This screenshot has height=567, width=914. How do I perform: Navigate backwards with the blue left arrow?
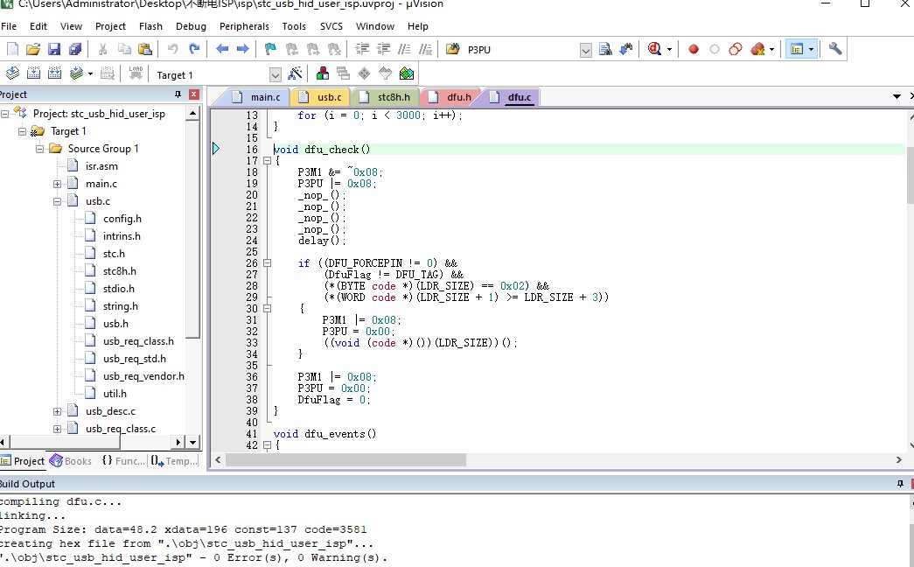pos(222,50)
